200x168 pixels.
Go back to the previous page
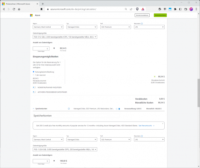click(4, 9)
